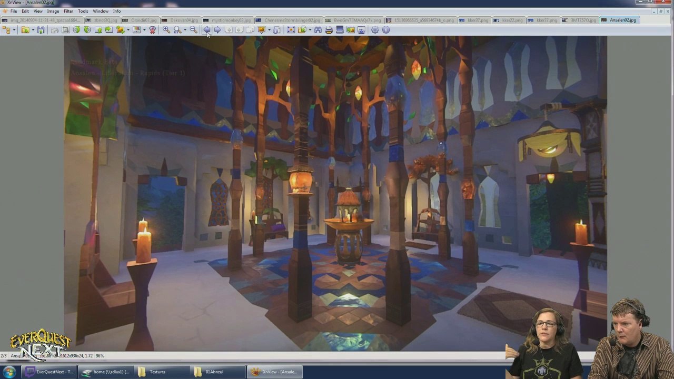Click the convert/resize image icon
Image resolution: width=674 pixels, height=379 pixels.
pos(120,30)
